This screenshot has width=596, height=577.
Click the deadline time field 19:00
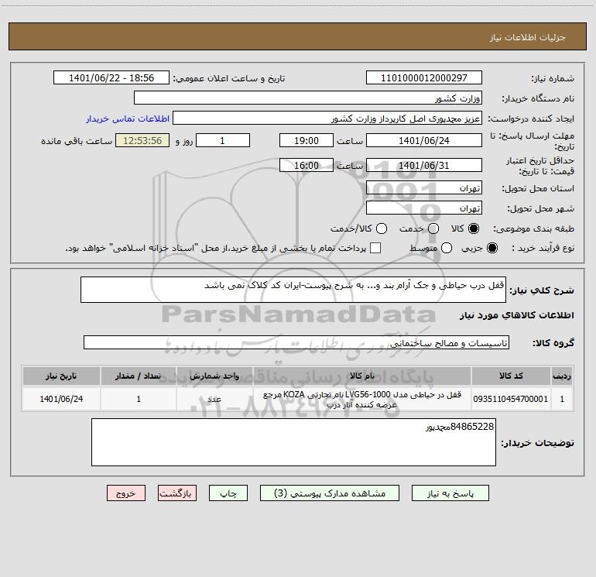click(307, 140)
